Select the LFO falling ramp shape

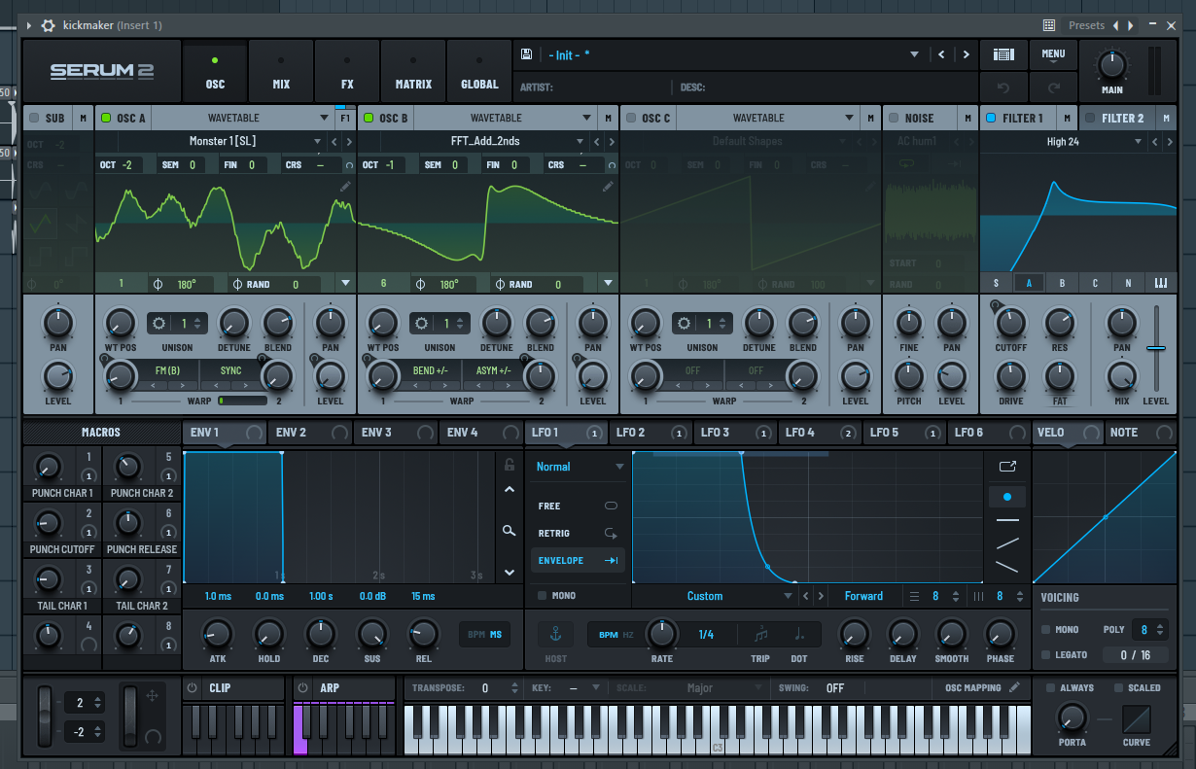tap(1007, 567)
